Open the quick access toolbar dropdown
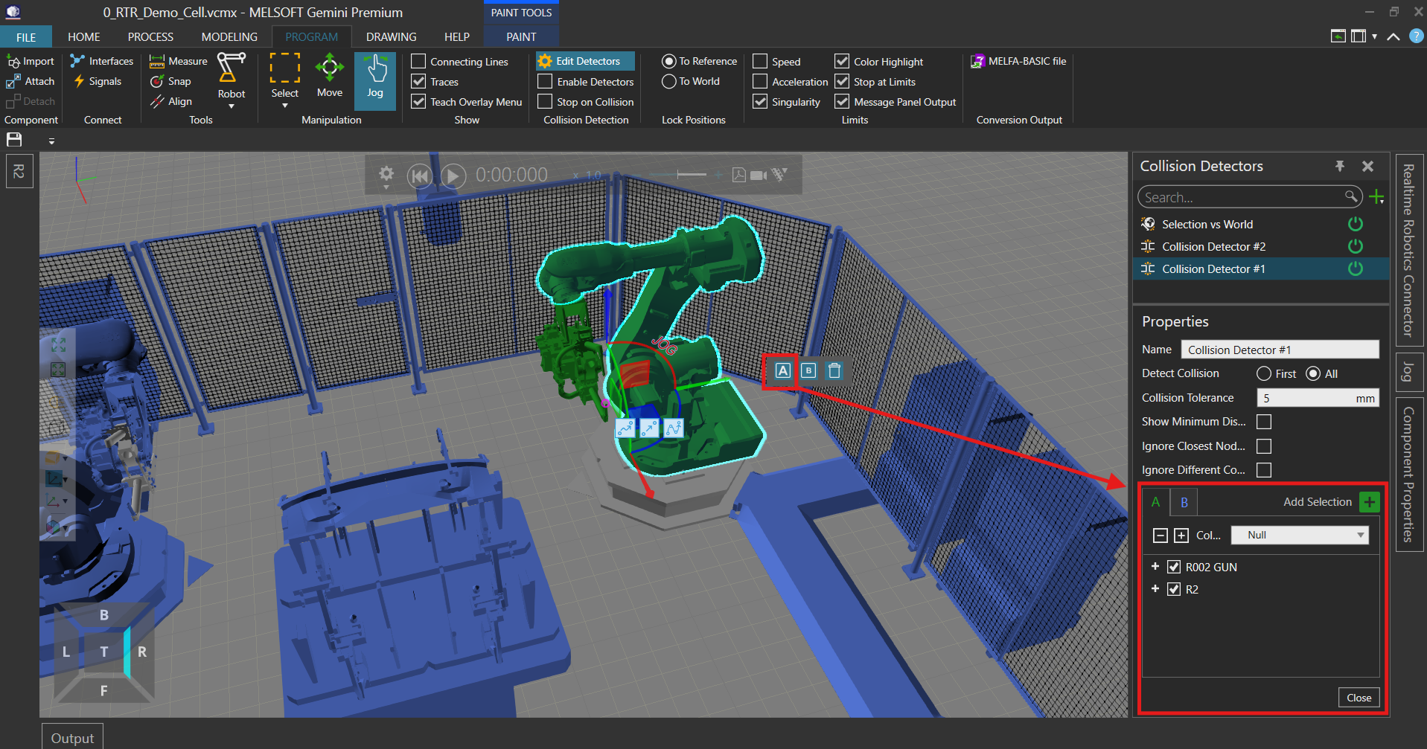This screenshot has width=1427, height=749. pos(51,141)
